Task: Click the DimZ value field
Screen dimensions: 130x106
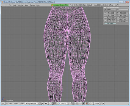Action: point(122,21)
